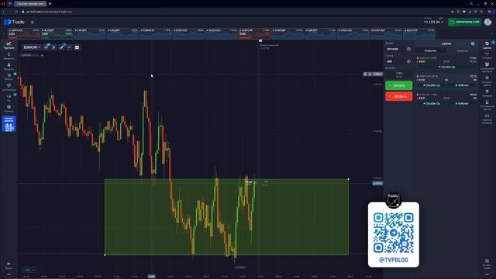Expand the timeframe selector at chart bottom-left

click(x=29, y=270)
